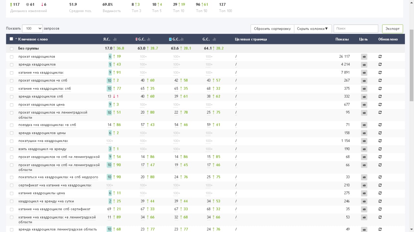
Task: Open goal icon for 'аренда квадроциклов'
Action: [364, 65]
